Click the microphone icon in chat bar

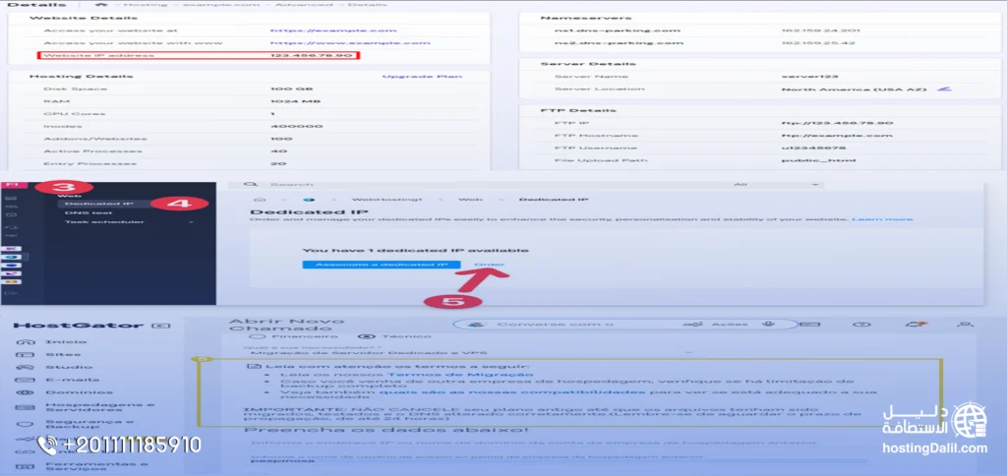point(767,325)
